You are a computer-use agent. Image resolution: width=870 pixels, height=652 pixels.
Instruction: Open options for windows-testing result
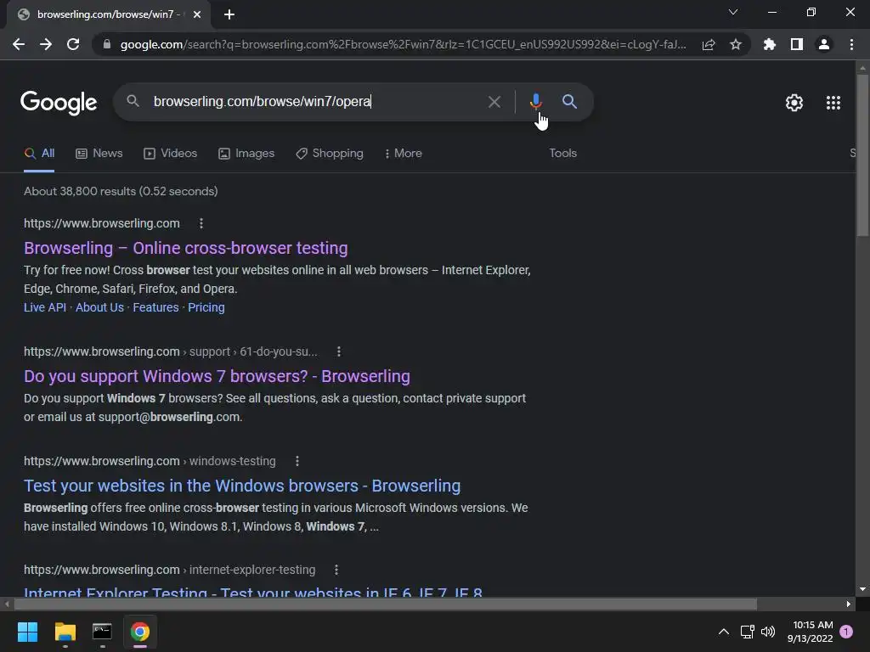coord(297,461)
